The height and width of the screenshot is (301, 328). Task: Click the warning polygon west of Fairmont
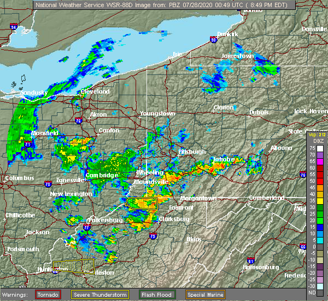[x=142, y=204]
